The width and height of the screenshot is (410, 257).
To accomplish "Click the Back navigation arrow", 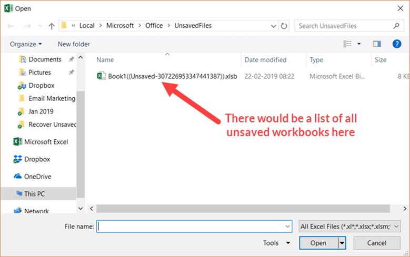I will click(x=11, y=26).
